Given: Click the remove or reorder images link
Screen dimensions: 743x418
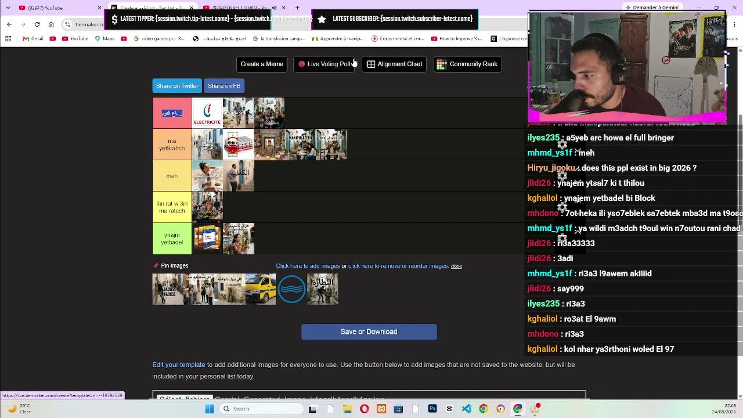Looking at the screenshot, I should coord(398,266).
